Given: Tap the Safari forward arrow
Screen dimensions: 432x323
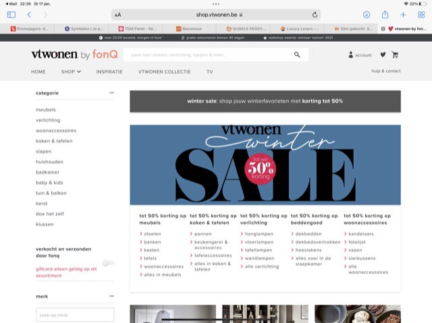Looking at the screenshot, I should pyautogui.click(x=46, y=15).
